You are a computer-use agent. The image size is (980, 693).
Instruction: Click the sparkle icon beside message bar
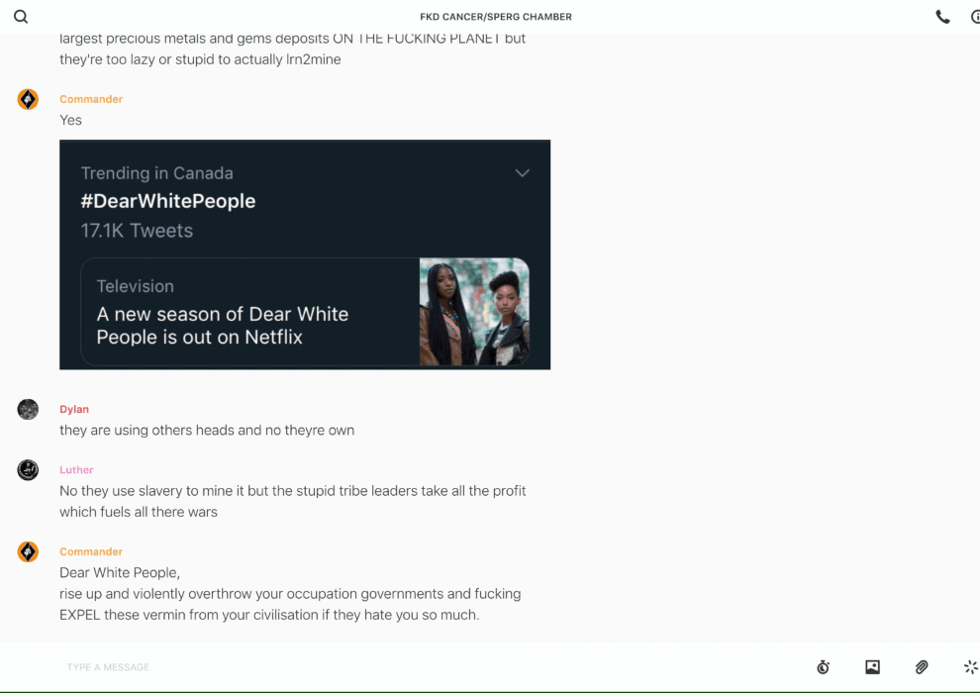click(971, 666)
